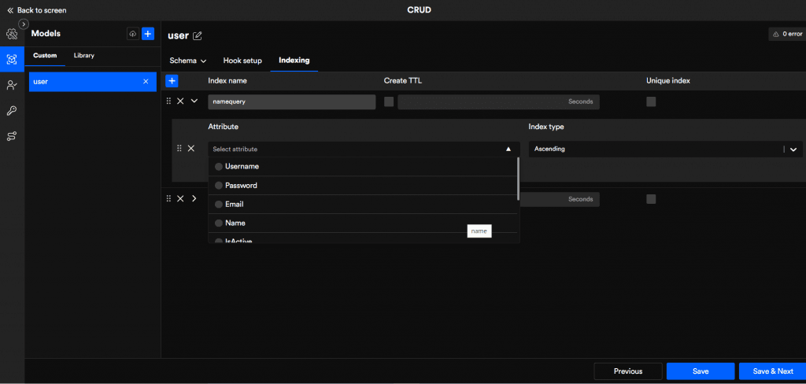This screenshot has height=384, width=806.
Task: Open the settings gear sidebar icon
Action: (x=12, y=35)
